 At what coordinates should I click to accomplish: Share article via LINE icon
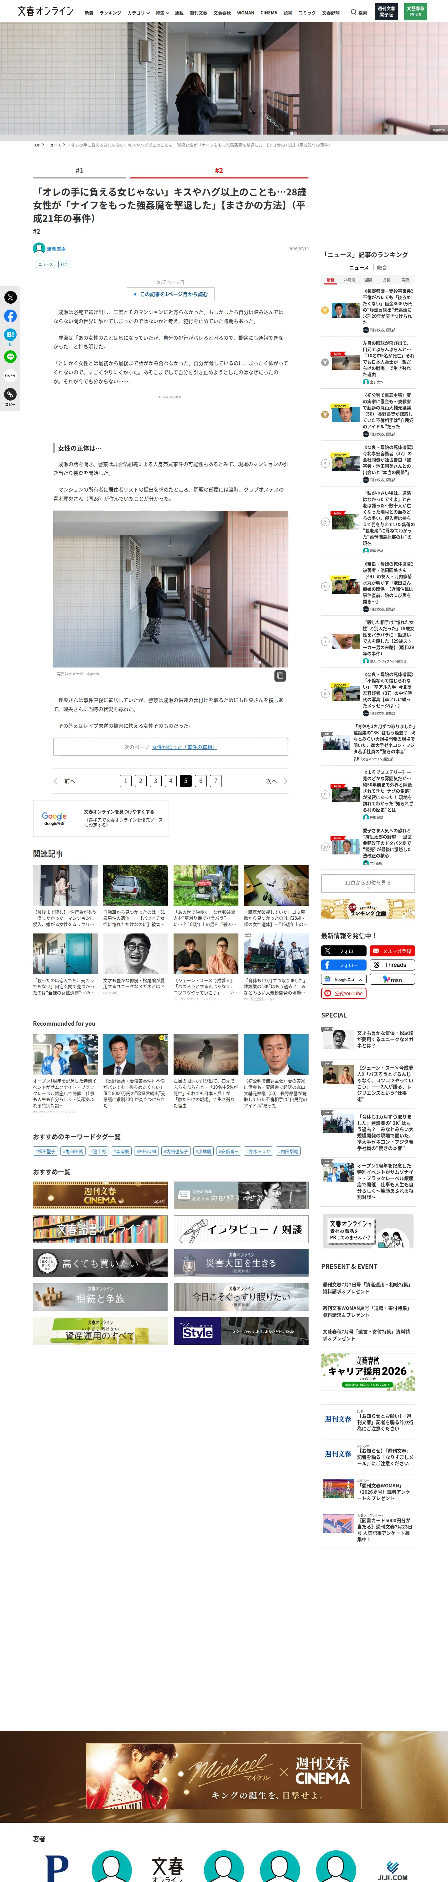[10, 357]
